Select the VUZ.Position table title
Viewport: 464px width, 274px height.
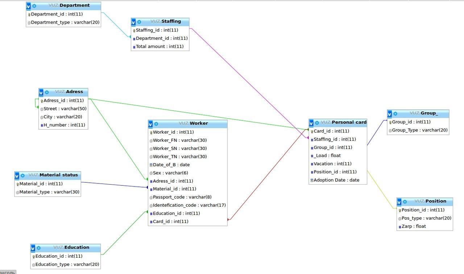[x=430, y=201]
